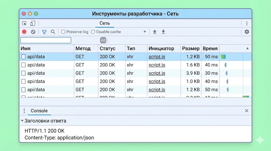Screen dimensions: 271x151
Task: Open script.js link in the 3.9 KB row
Action: [x=157, y=73]
